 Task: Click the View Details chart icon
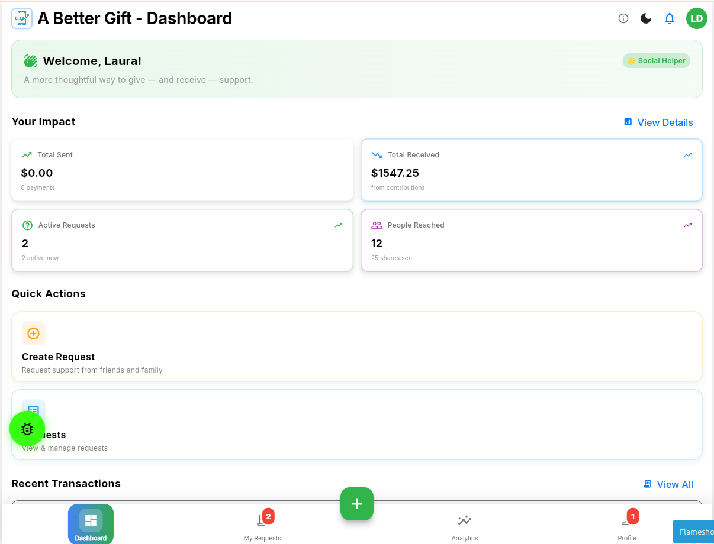(628, 122)
